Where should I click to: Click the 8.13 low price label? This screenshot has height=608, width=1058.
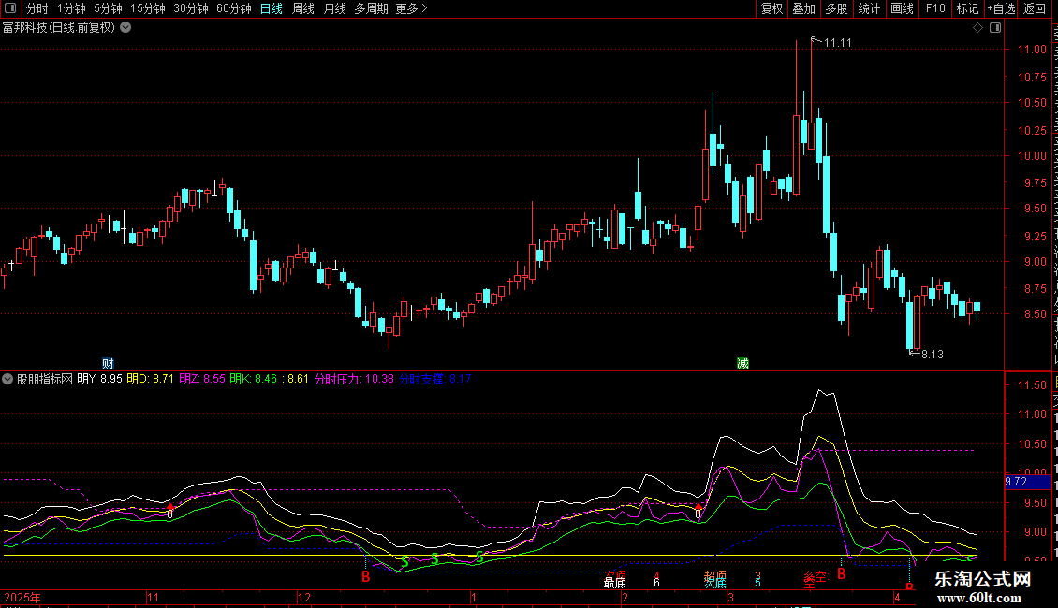[x=933, y=354]
